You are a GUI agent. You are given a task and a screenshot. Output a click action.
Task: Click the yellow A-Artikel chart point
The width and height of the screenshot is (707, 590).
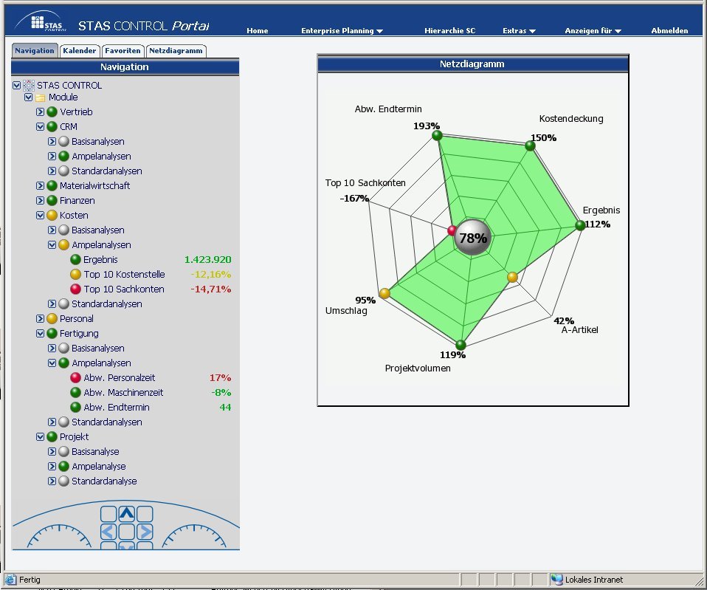click(513, 277)
